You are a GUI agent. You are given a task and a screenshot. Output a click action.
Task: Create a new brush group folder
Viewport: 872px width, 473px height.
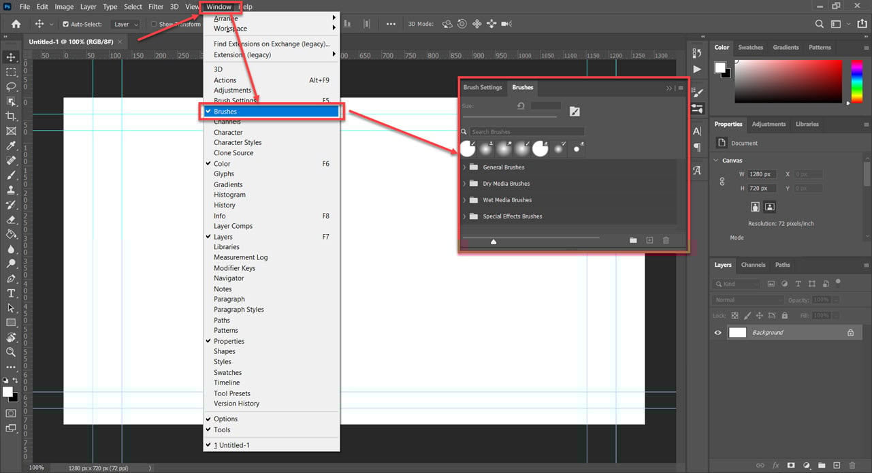(x=633, y=240)
